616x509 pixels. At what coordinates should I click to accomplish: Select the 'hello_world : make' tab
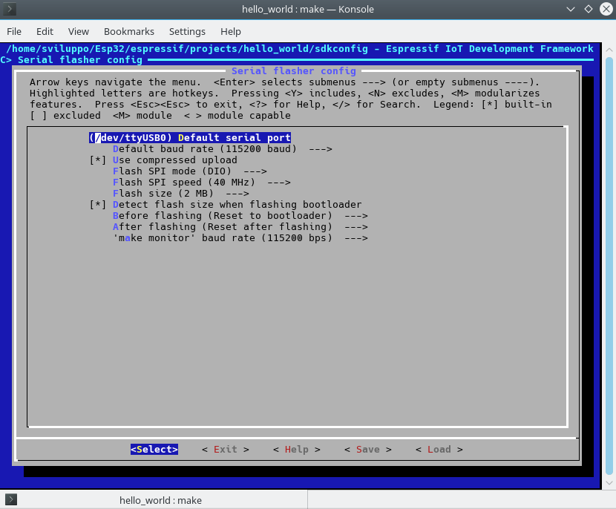[x=160, y=500]
